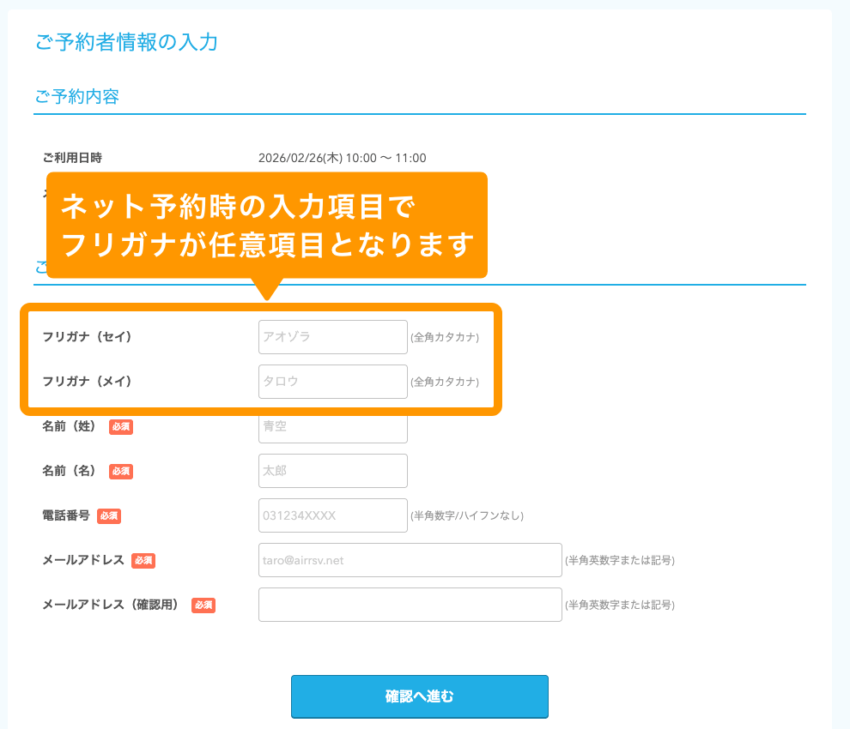This screenshot has height=729, width=850.
Task: Click the 必須 badge beside 名前（姓）
Action: 120,426
